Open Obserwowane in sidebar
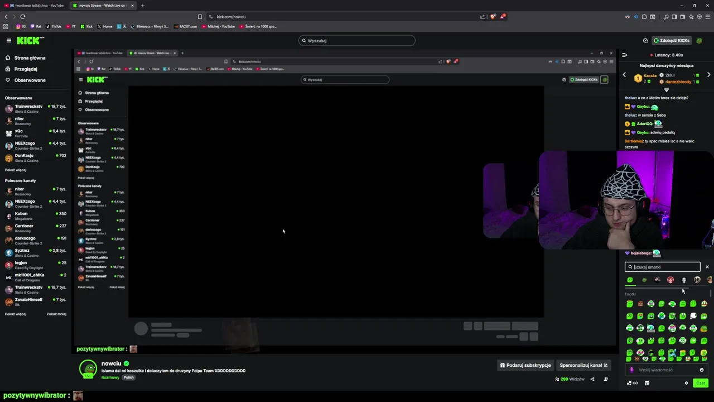Image resolution: width=714 pixels, height=402 pixels. [x=26, y=80]
